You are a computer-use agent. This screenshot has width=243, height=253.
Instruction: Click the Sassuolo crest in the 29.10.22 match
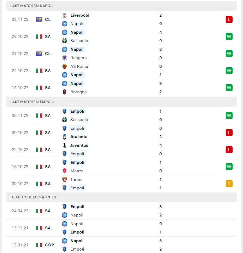[65, 41]
